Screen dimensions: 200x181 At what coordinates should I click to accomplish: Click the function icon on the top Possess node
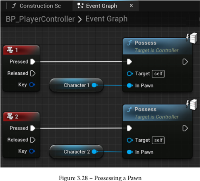tap(129, 43)
